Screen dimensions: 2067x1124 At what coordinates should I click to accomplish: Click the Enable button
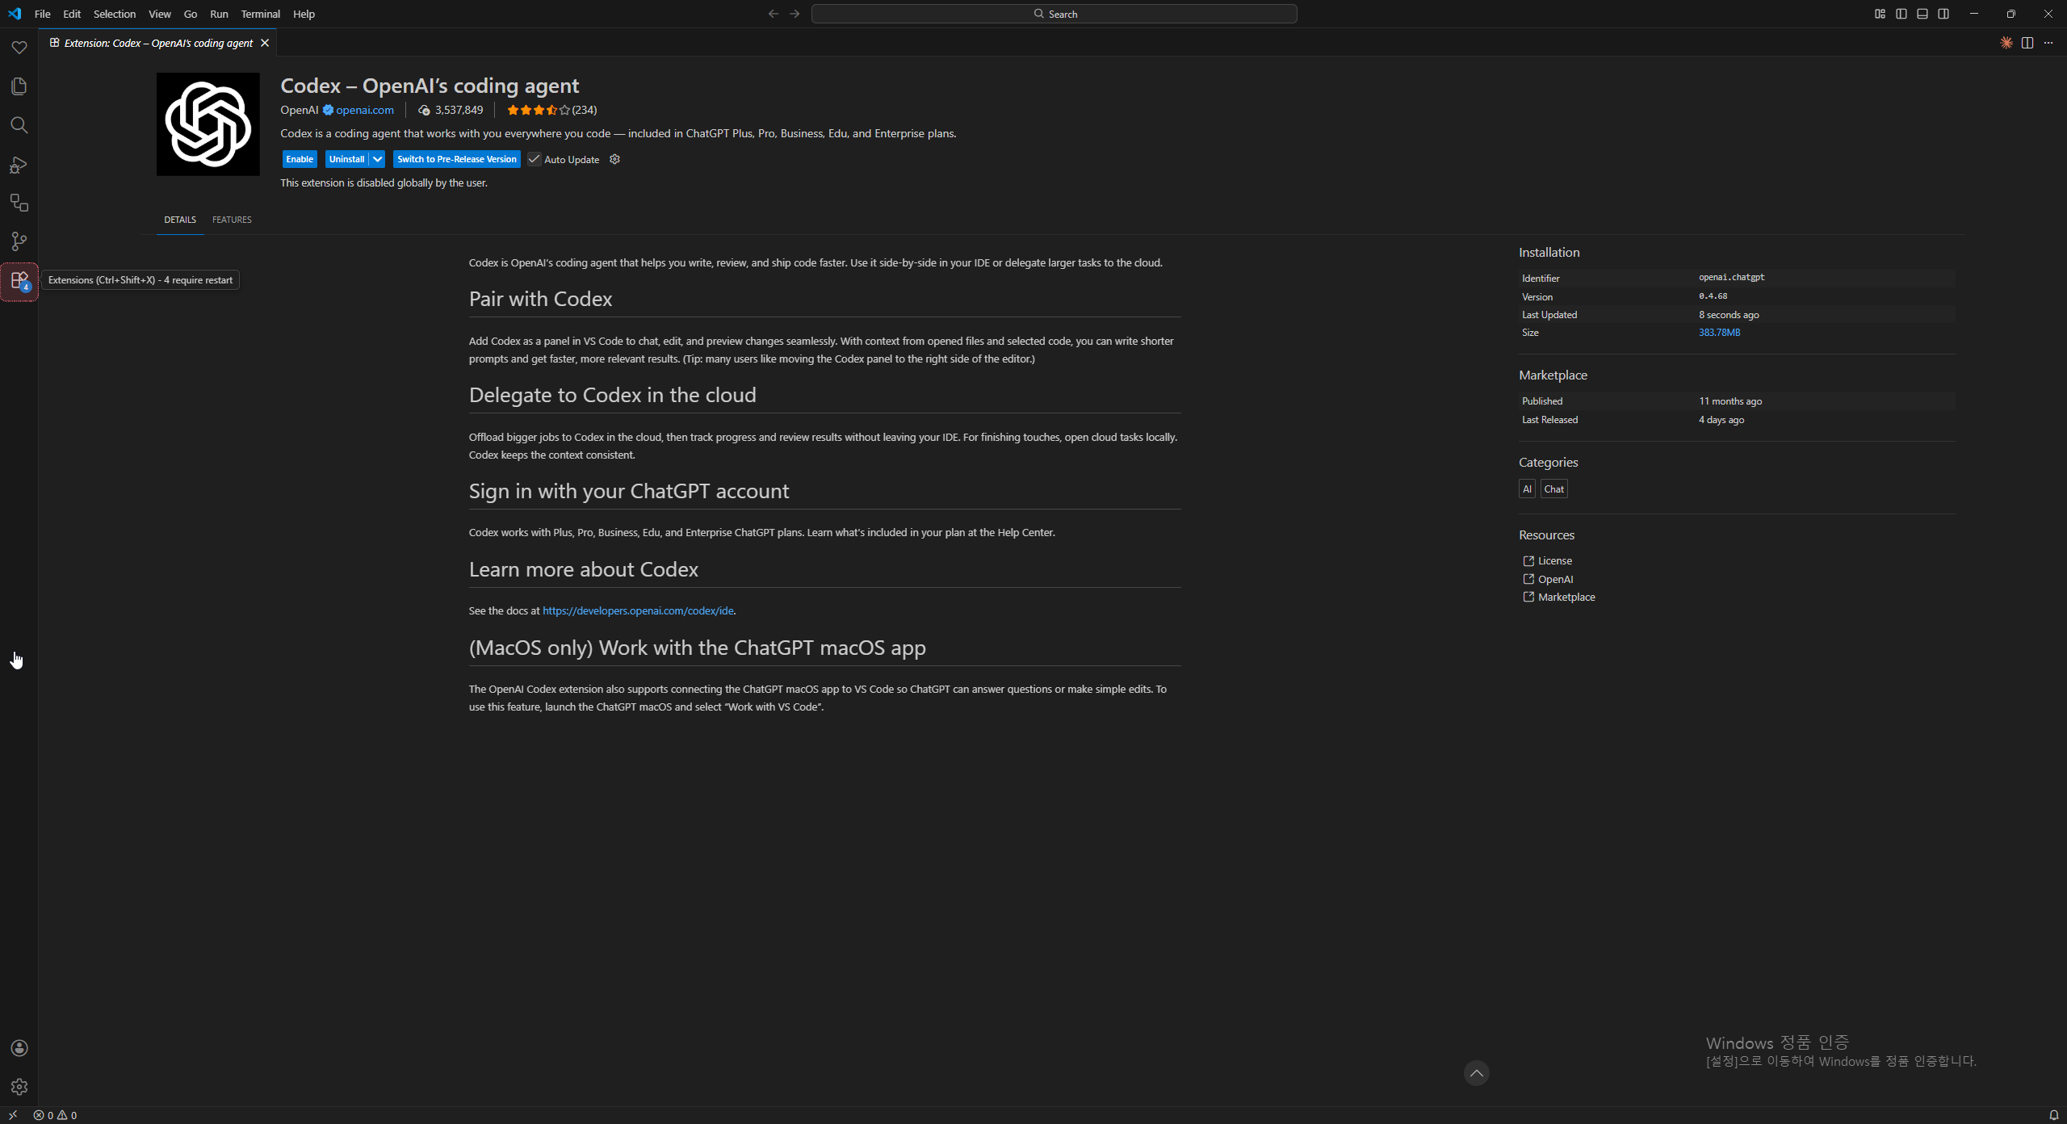(x=299, y=159)
